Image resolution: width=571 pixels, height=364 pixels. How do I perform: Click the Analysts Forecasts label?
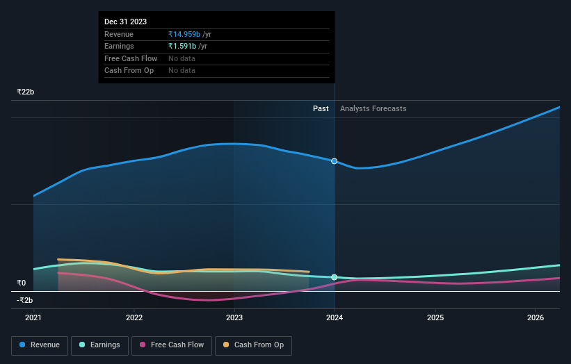tap(373, 108)
